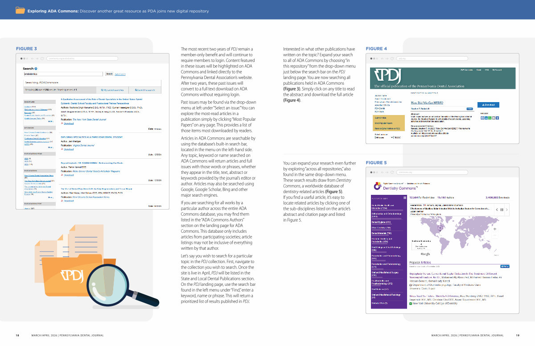Click the 'endodontics' search input field
Screen dimensions: 535x346
pos(63,74)
